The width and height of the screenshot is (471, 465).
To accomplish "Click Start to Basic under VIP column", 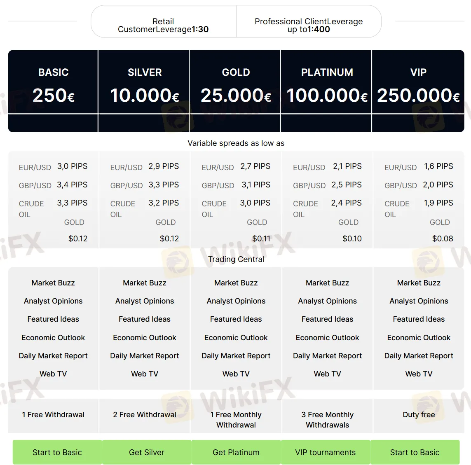I will 415,452.
